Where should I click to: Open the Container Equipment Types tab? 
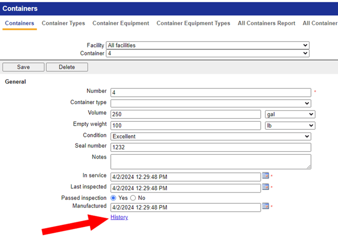(x=194, y=23)
